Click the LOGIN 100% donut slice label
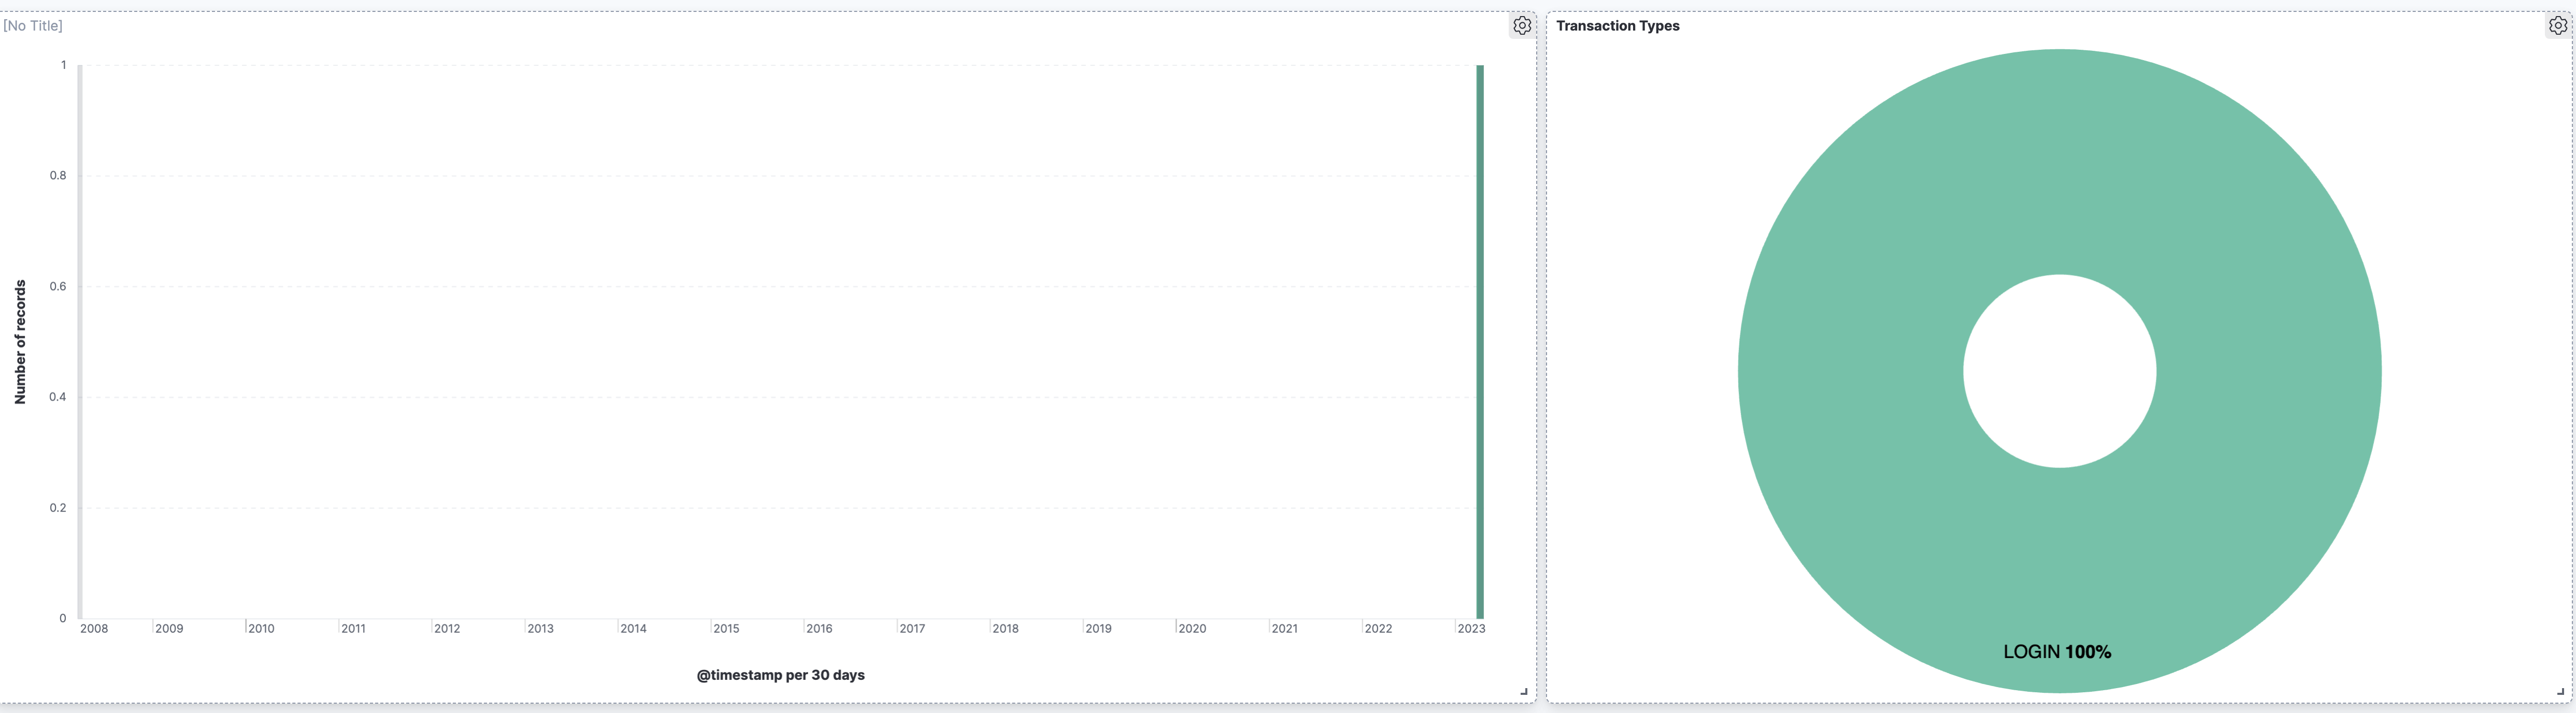Image resolution: width=2576 pixels, height=713 pixels. click(2057, 652)
